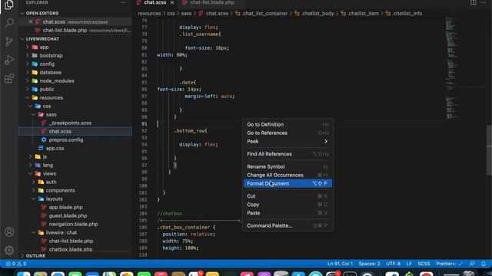Click Prettier status item

(x=449, y=264)
